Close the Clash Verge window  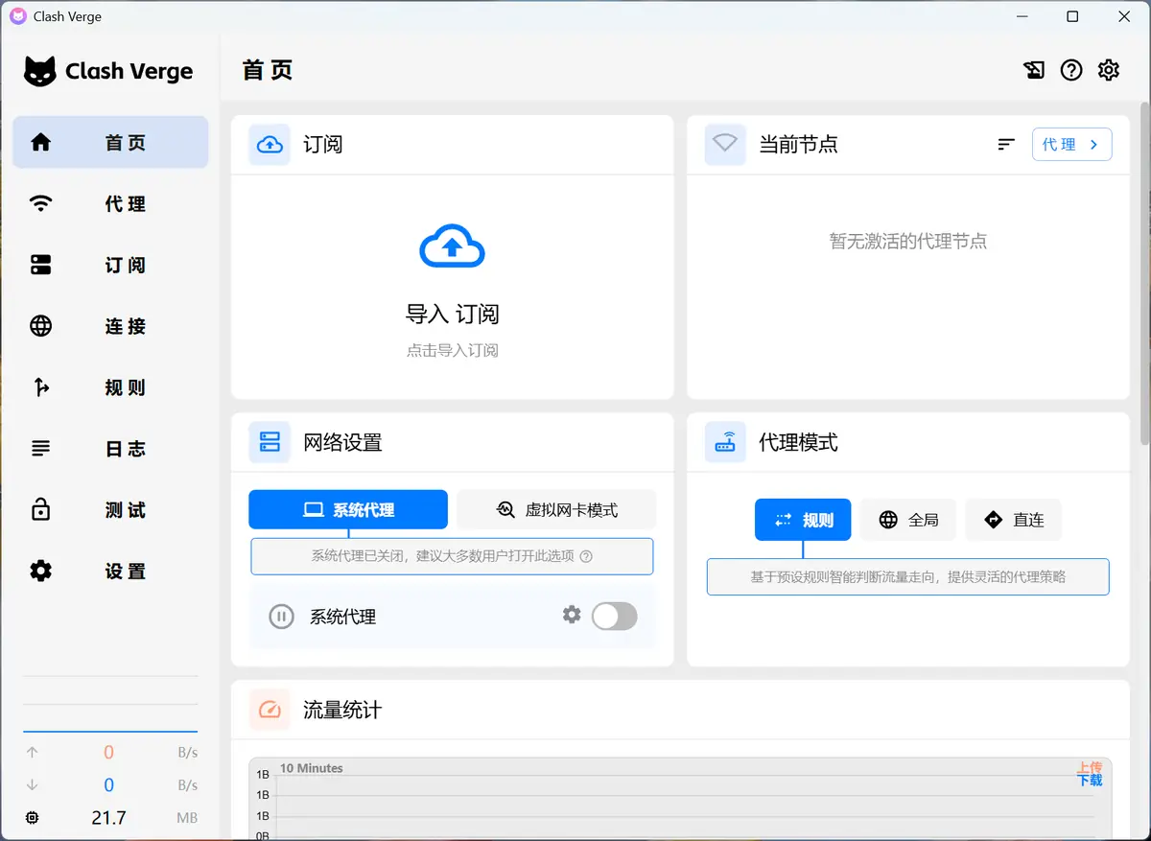tap(1124, 16)
